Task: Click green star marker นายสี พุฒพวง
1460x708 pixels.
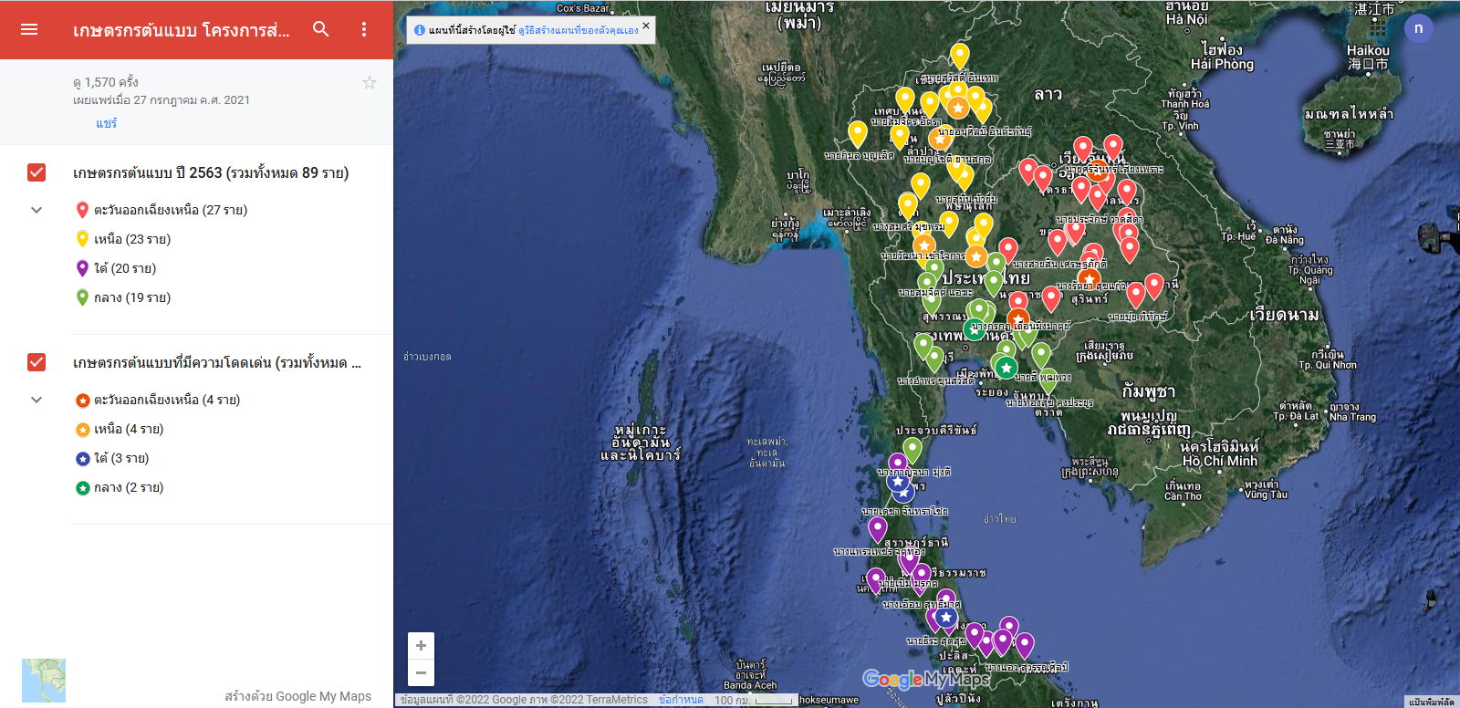Action: [x=1006, y=368]
